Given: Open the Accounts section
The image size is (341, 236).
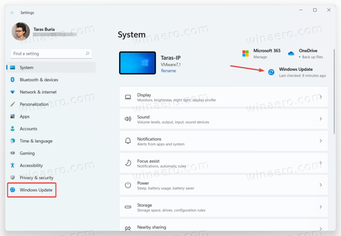Looking at the screenshot, I should (x=51, y=128).
